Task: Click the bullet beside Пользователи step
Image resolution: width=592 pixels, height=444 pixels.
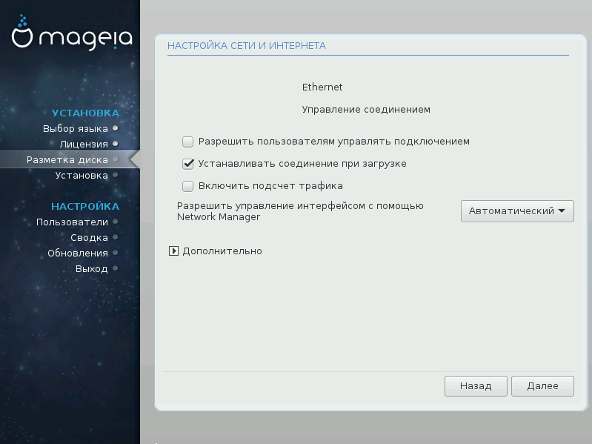Action: pyautogui.click(x=115, y=222)
